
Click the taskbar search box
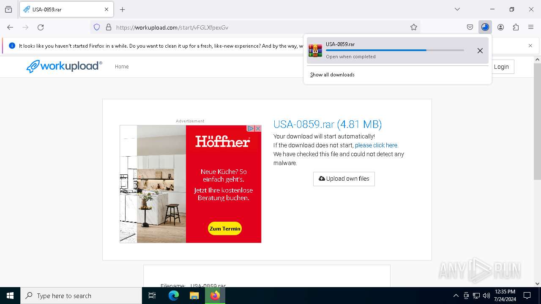(81, 296)
